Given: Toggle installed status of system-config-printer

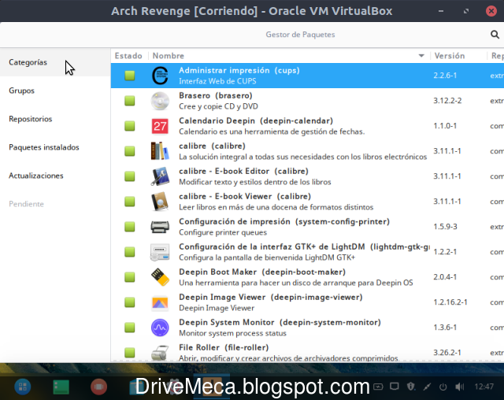Looking at the screenshot, I should point(130,227).
